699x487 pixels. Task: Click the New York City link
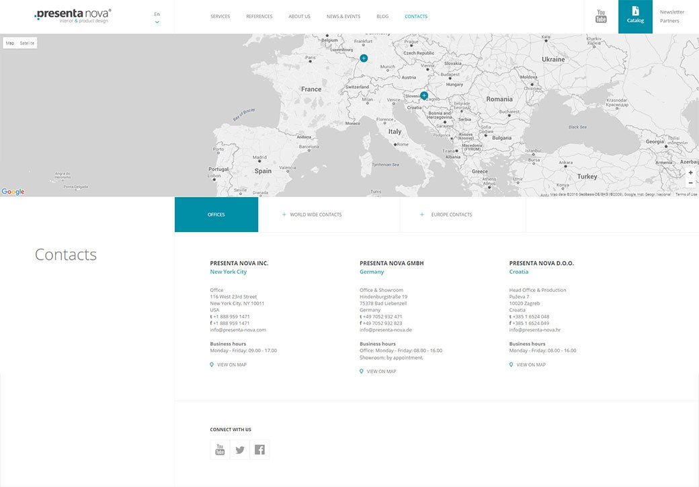(x=228, y=271)
